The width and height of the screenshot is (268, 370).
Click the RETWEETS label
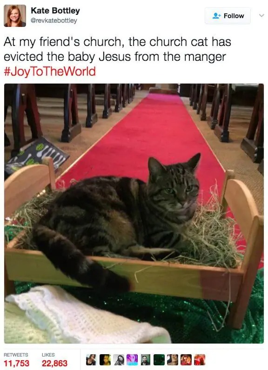tap(16, 355)
